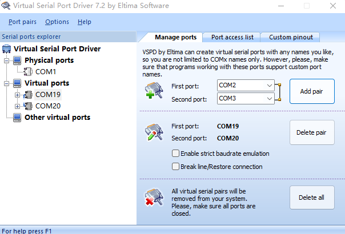This screenshot has width=345, height=234.
Task: Switch to the Port access list tab
Action: coord(232,37)
